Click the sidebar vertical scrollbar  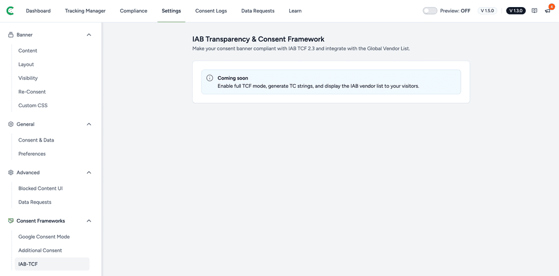point(102,149)
